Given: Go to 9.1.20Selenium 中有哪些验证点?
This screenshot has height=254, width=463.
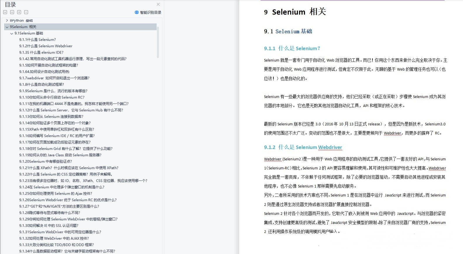Looking at the screenshot, I should [46, 161].
